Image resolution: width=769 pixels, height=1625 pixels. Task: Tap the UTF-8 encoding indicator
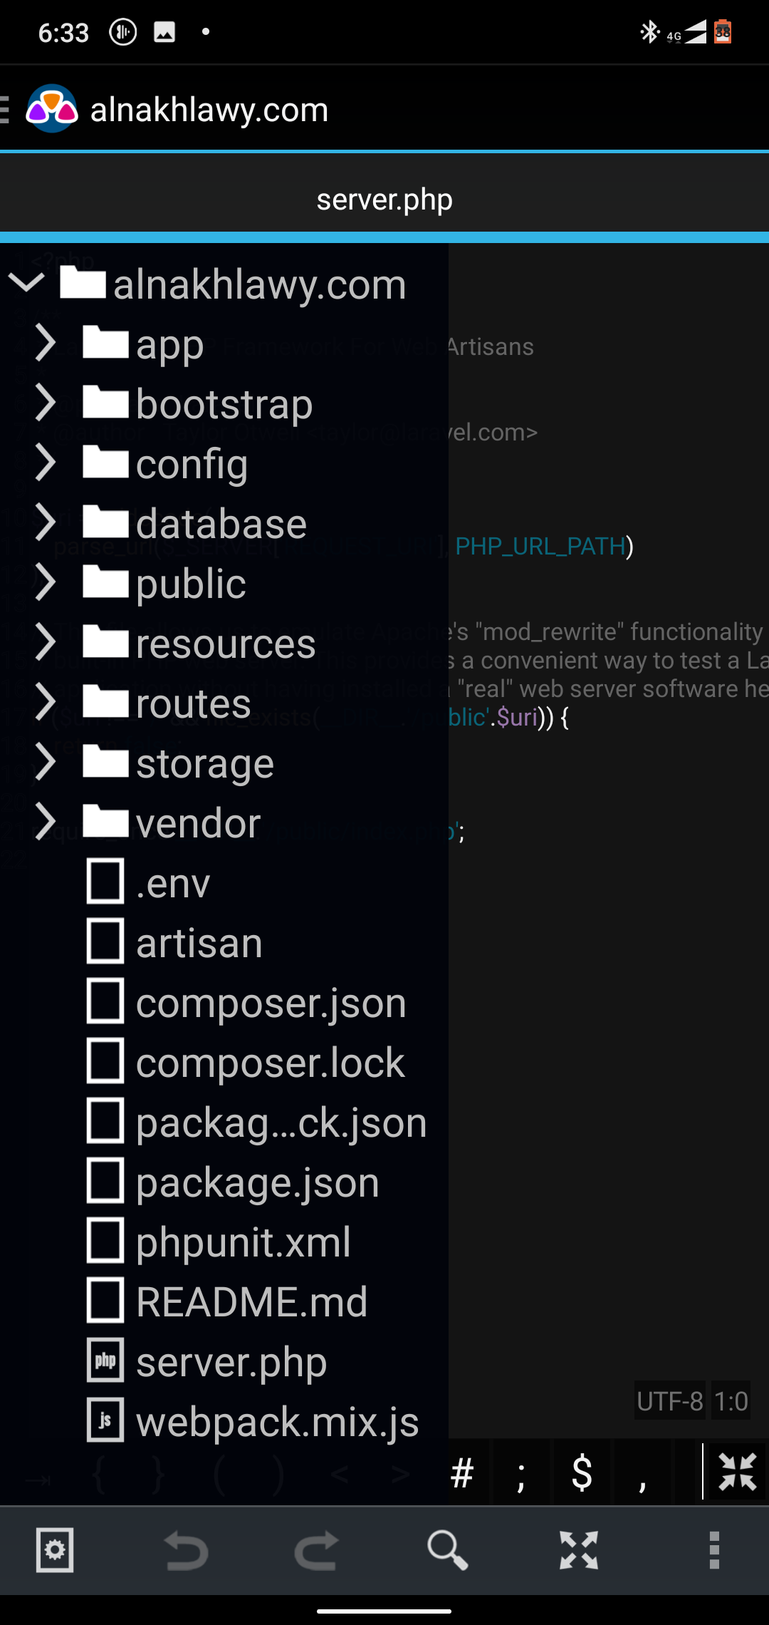click(669, 1401)
